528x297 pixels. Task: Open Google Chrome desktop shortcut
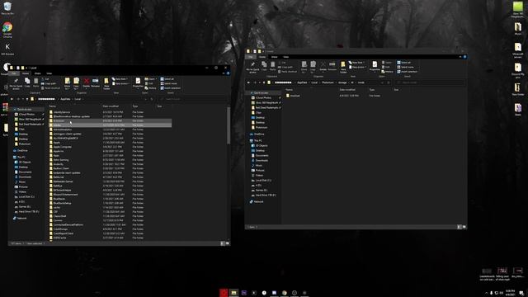point(7,30)
